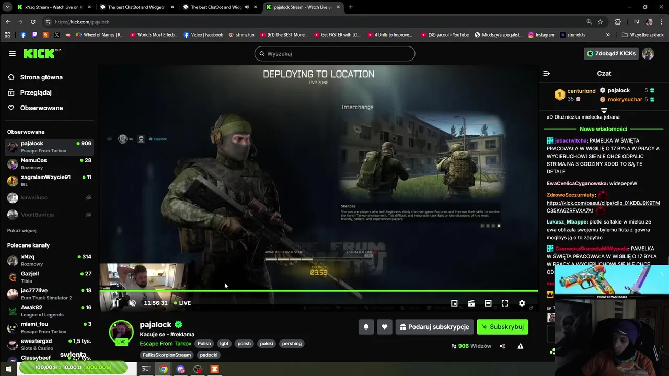Open zagralamWzycie91 channel in sidebar

50,181
